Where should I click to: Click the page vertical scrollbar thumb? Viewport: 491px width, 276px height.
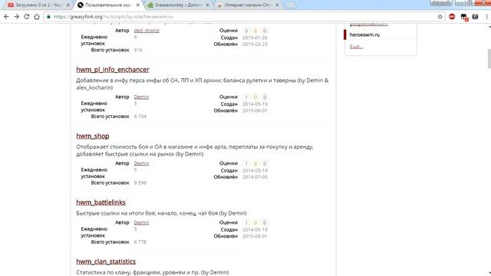point(489,58)
